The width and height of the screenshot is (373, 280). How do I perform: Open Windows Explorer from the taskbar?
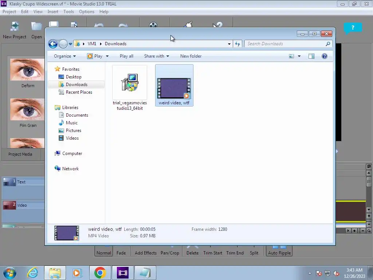[55, 273]
